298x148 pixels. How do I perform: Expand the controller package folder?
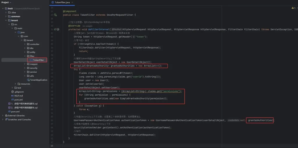tap(25, 44)
